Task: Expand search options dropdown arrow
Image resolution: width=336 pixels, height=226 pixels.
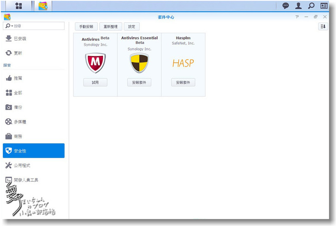Action: click(12, 26)
